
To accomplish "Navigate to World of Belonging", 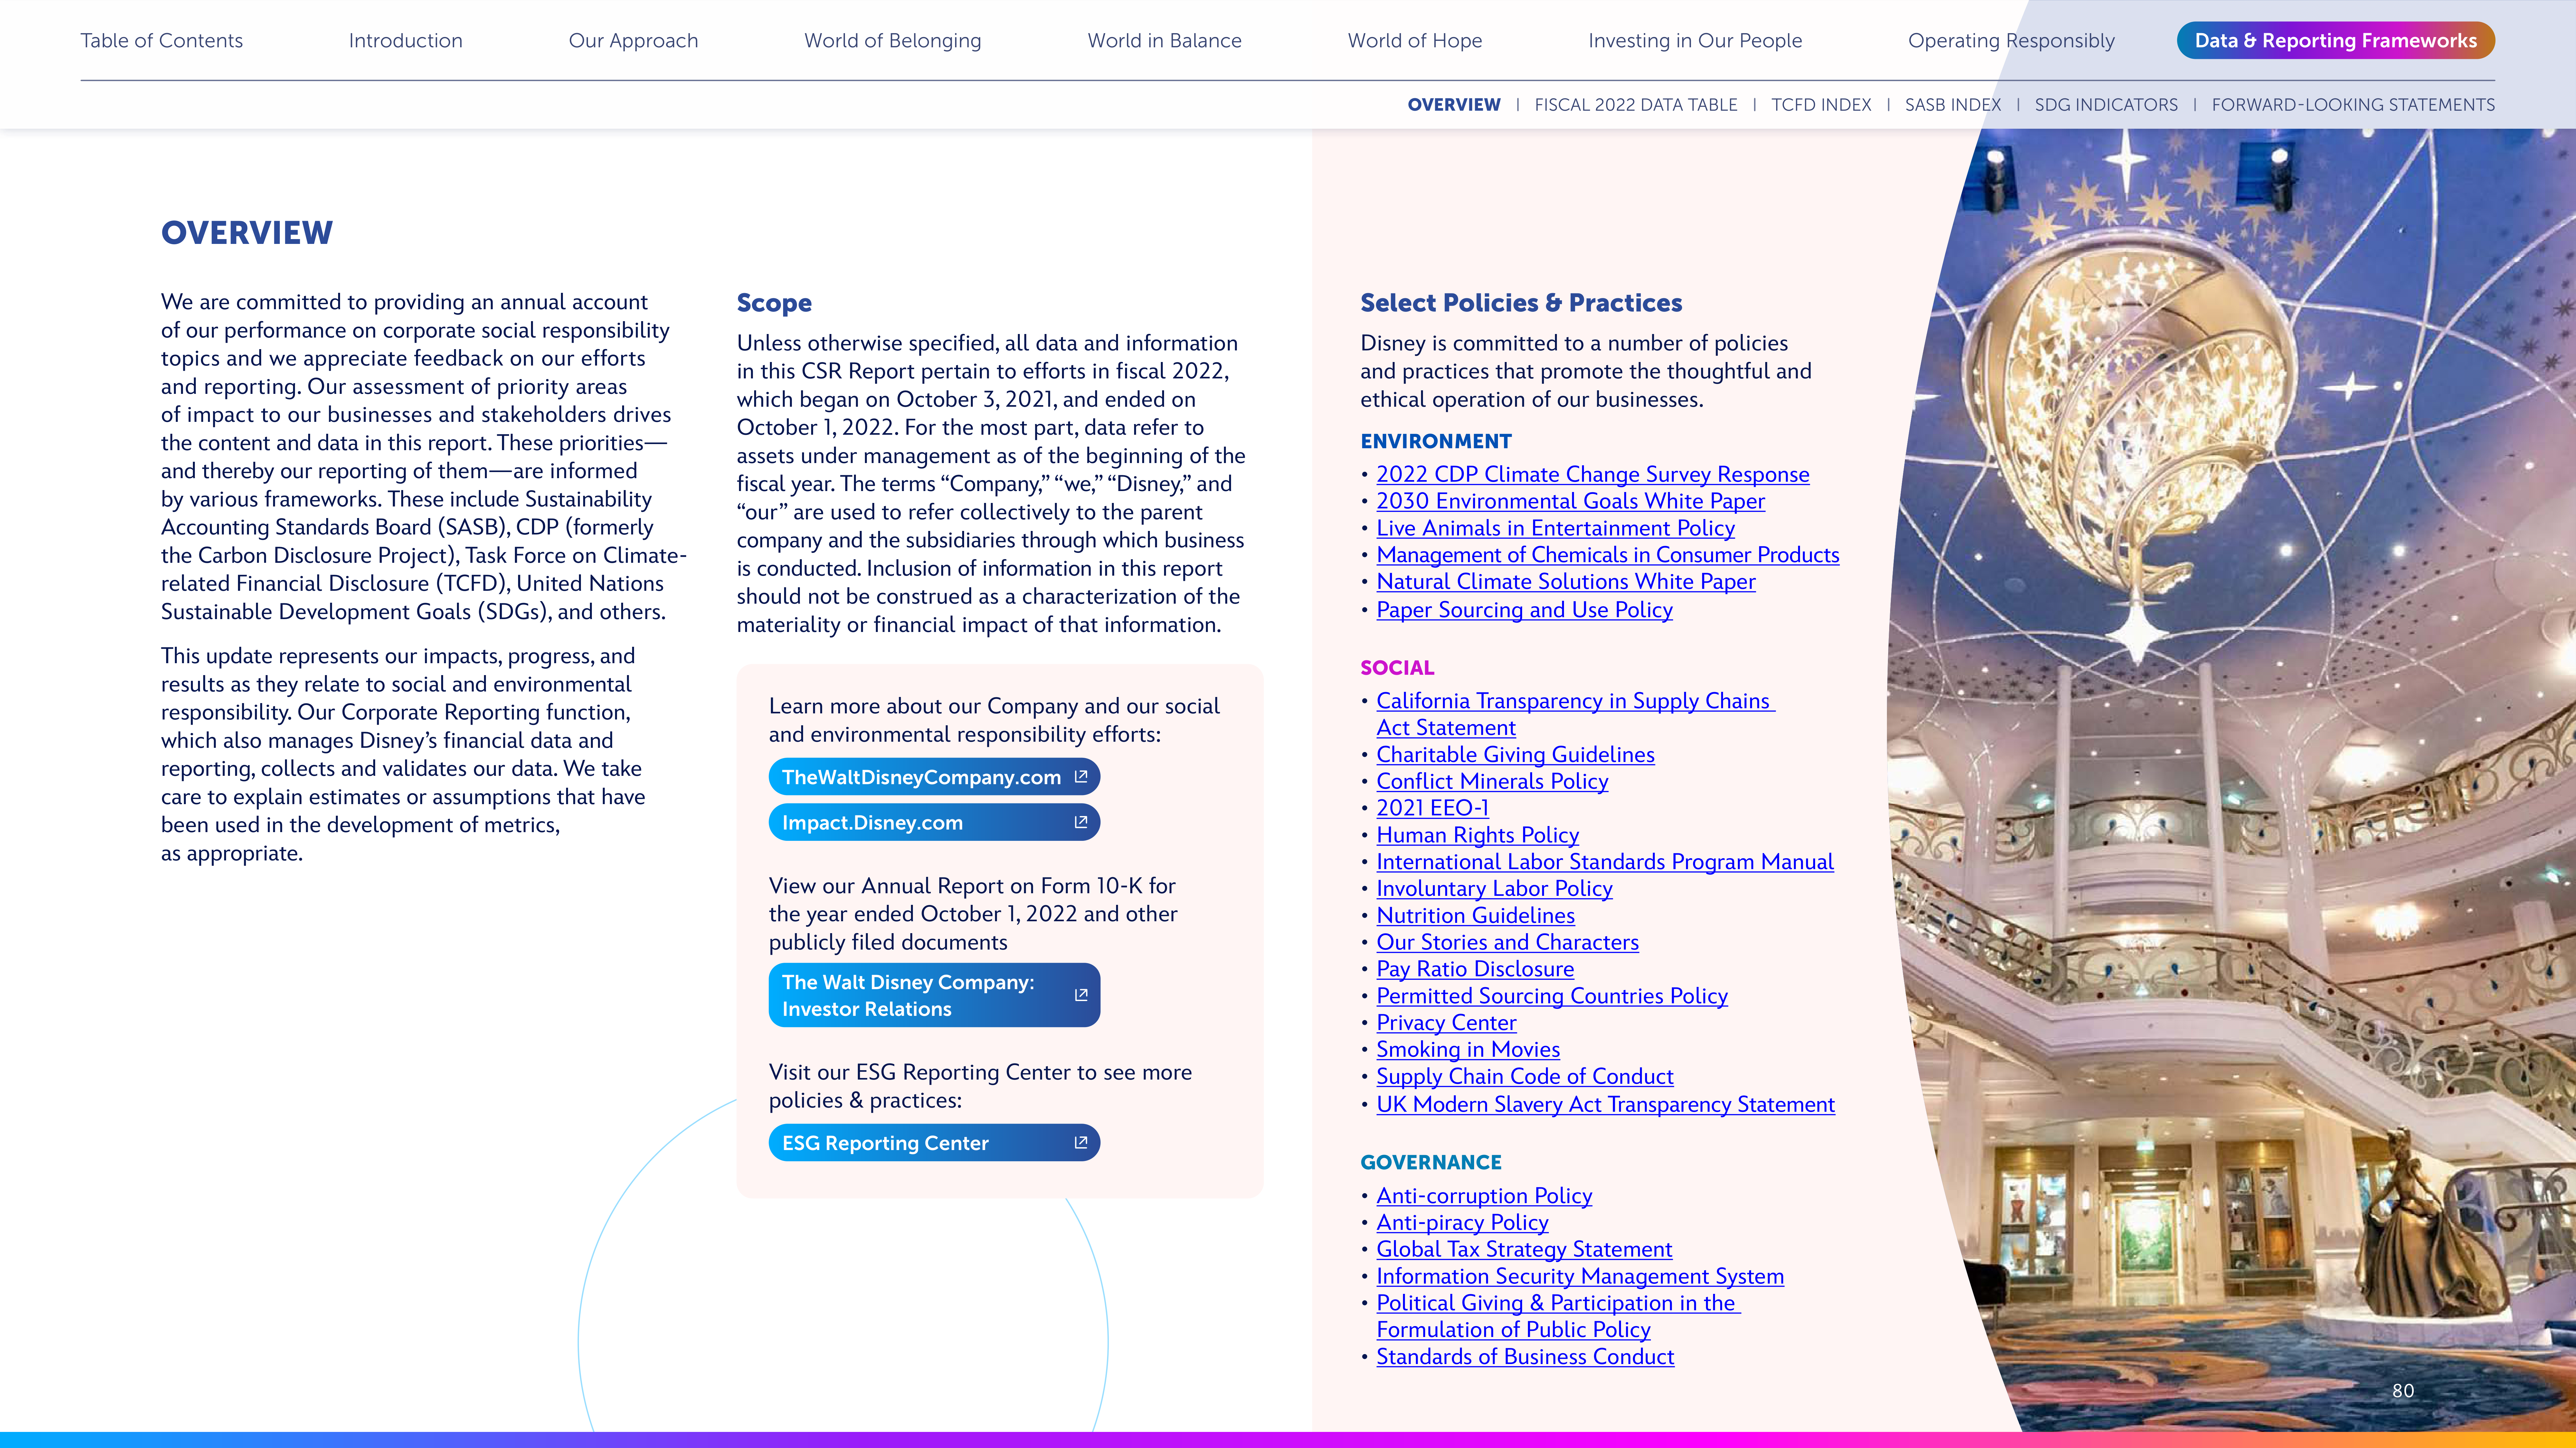I will [x=893, y=41].
